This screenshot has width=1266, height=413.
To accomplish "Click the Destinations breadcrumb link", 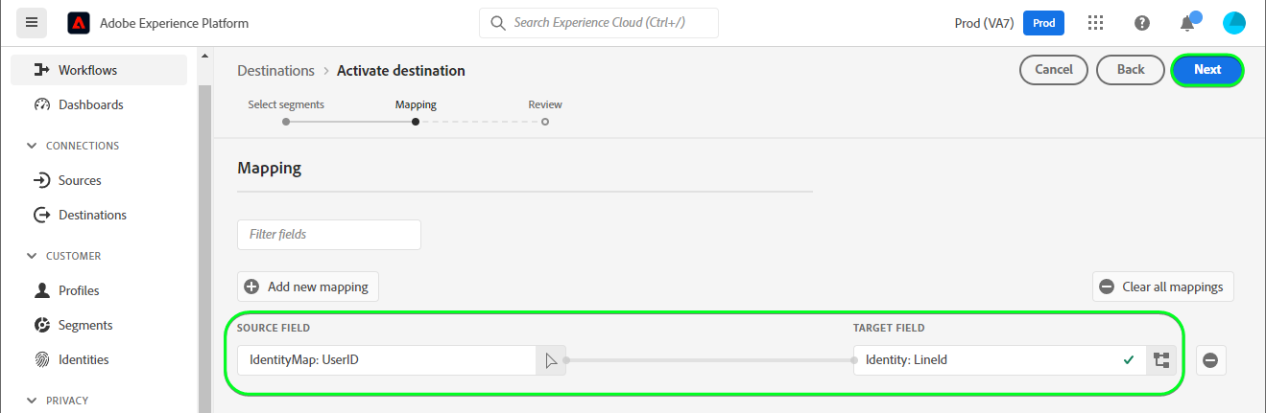I will [275, 70].
